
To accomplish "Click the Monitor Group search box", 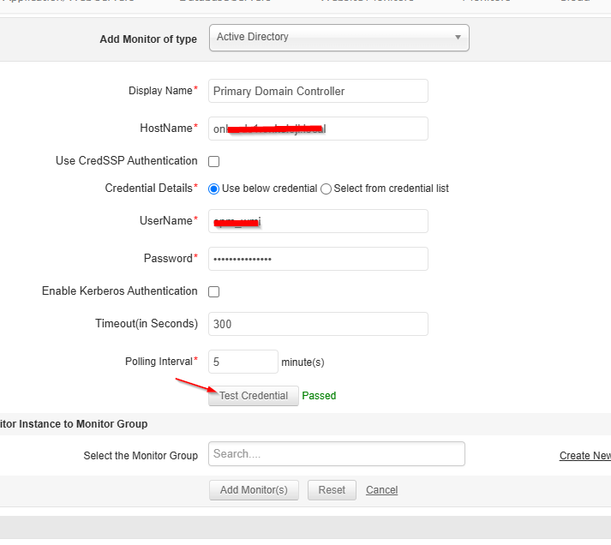I will tap(337, 454).
